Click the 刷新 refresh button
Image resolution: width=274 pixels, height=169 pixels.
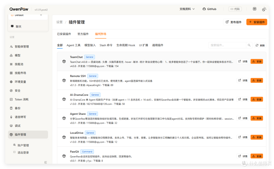(x=260, y=45)
